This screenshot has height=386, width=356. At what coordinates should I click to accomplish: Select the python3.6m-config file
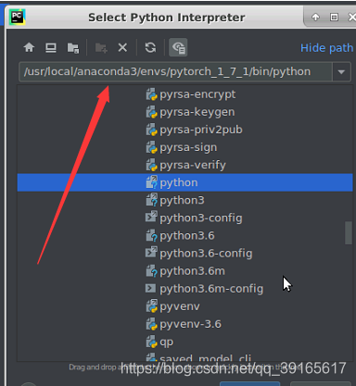(184, 289)
